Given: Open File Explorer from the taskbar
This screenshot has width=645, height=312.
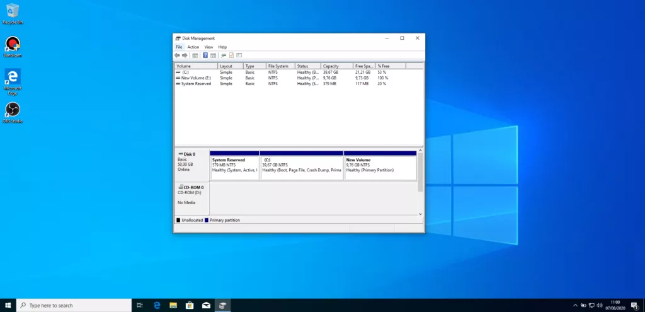Looking at the screenshot, I should (173, 306).
